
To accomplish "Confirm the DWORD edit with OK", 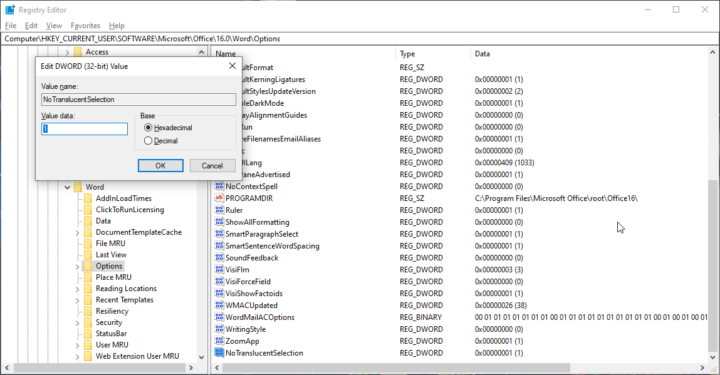I will tap(160, 166).
